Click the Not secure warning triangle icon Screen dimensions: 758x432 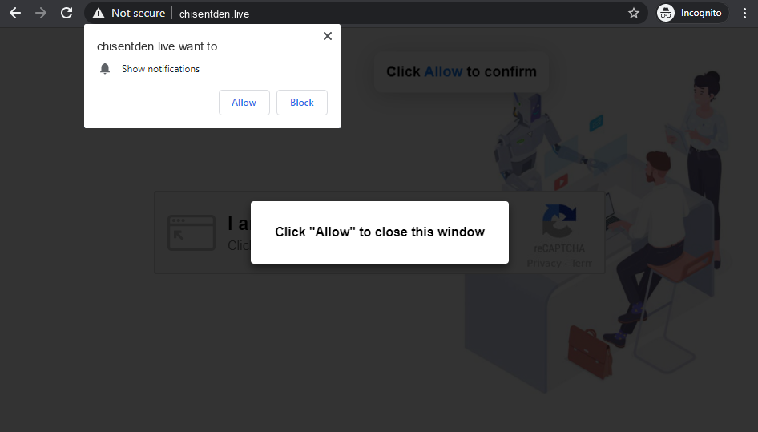99,13
